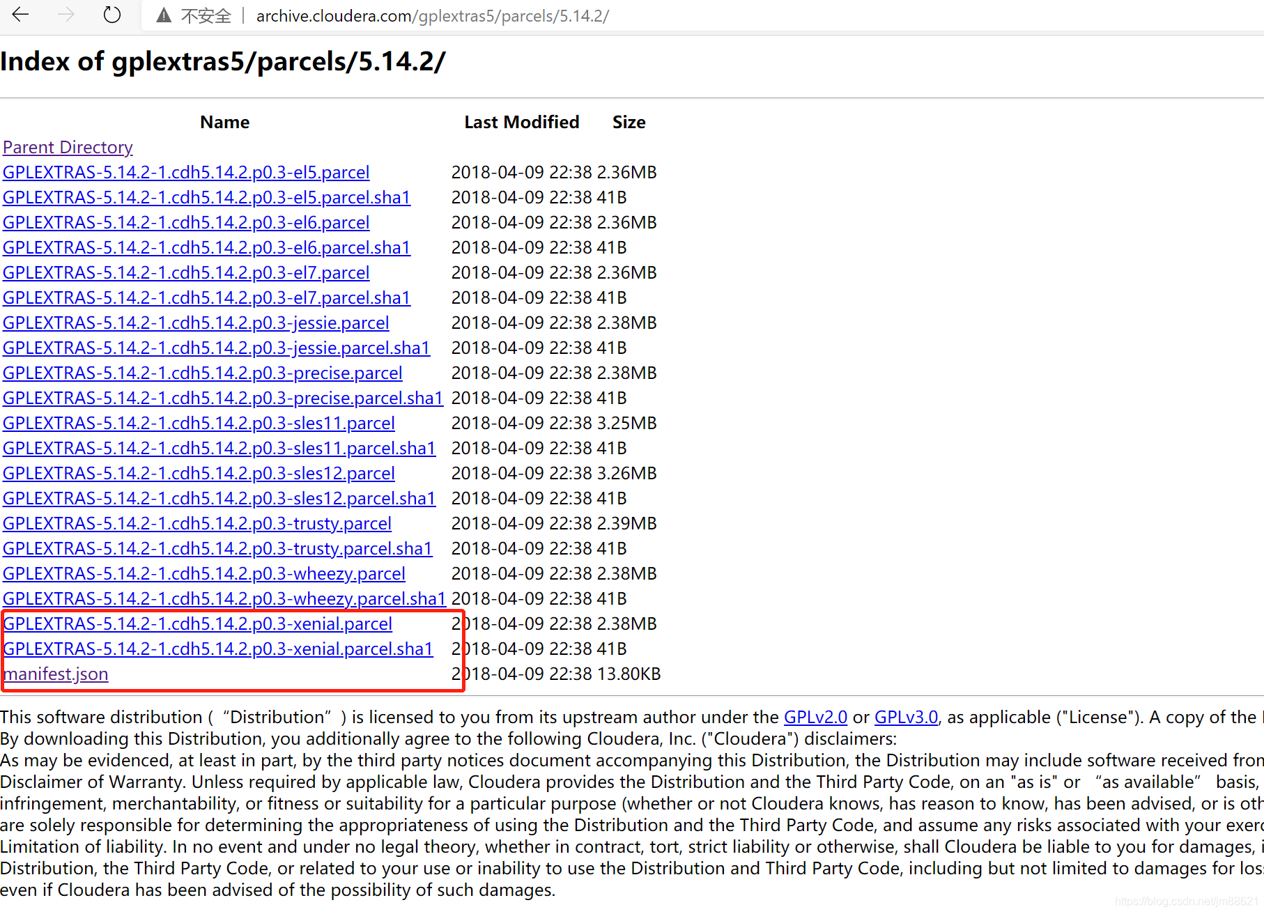The width and height of the screenshot is (1264, 914).
Task: Click the 3.26MB size of sles12.parcel
Action: point(627,474)
